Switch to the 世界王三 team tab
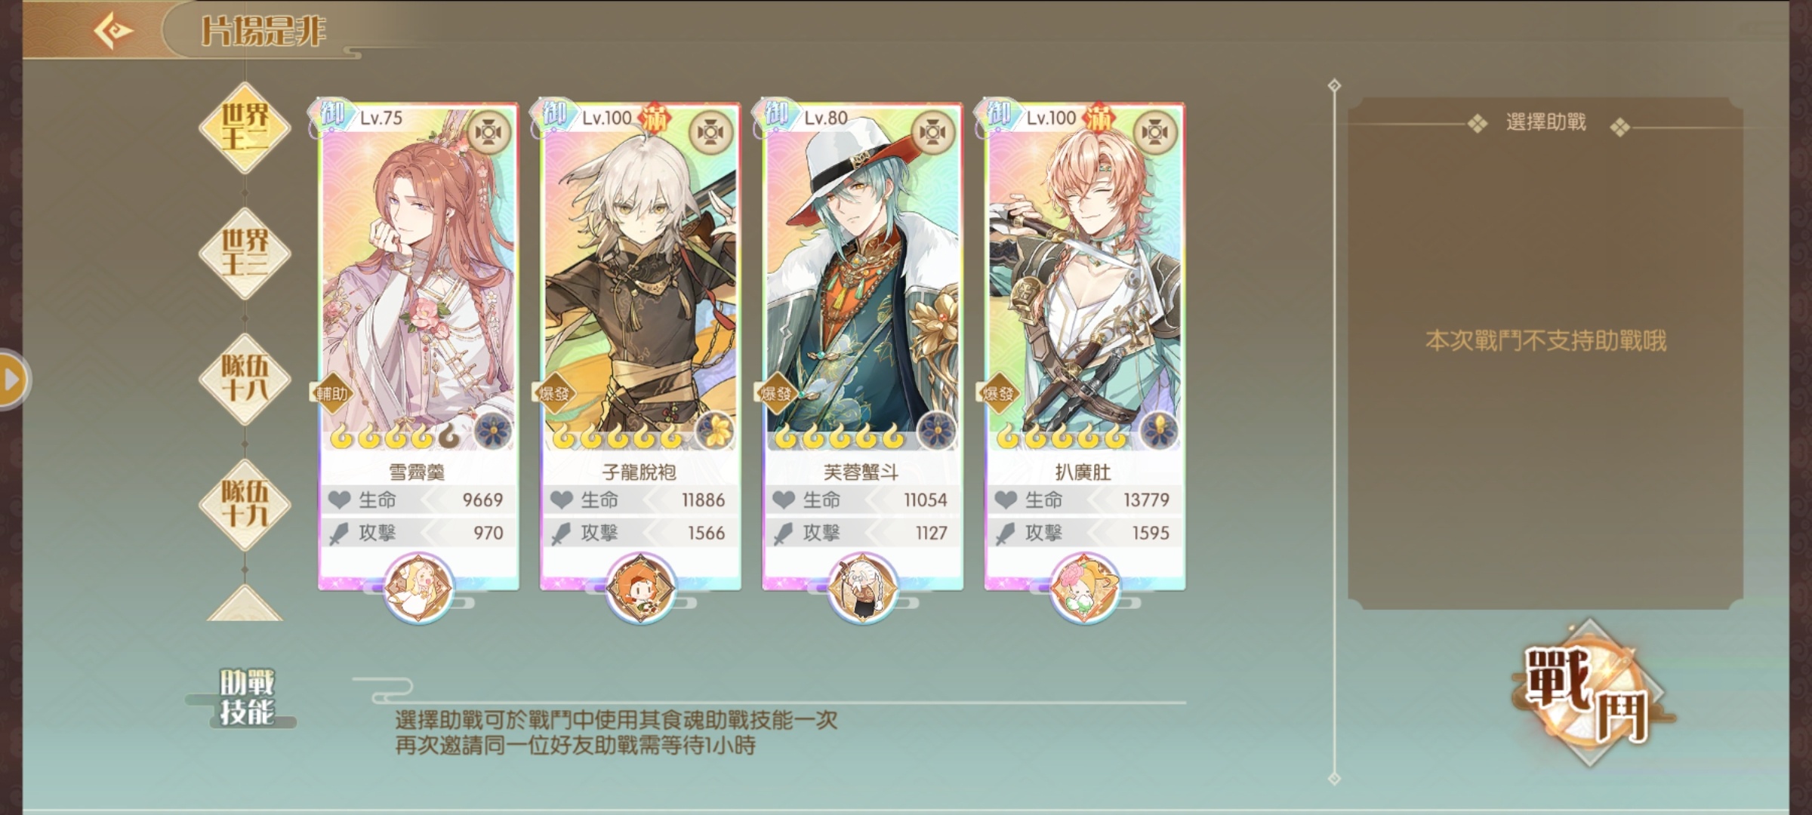 [245, 253]
